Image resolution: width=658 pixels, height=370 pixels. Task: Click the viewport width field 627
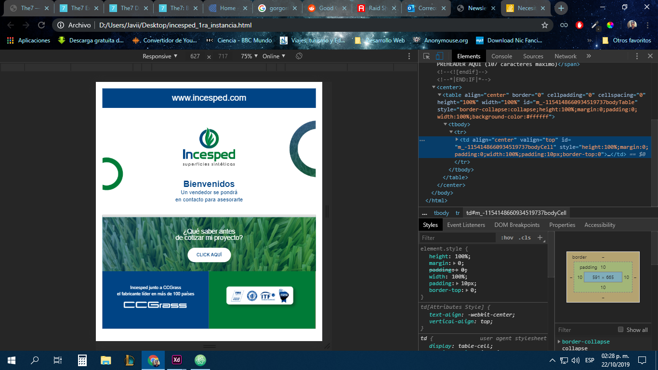[x=195, y=56]
